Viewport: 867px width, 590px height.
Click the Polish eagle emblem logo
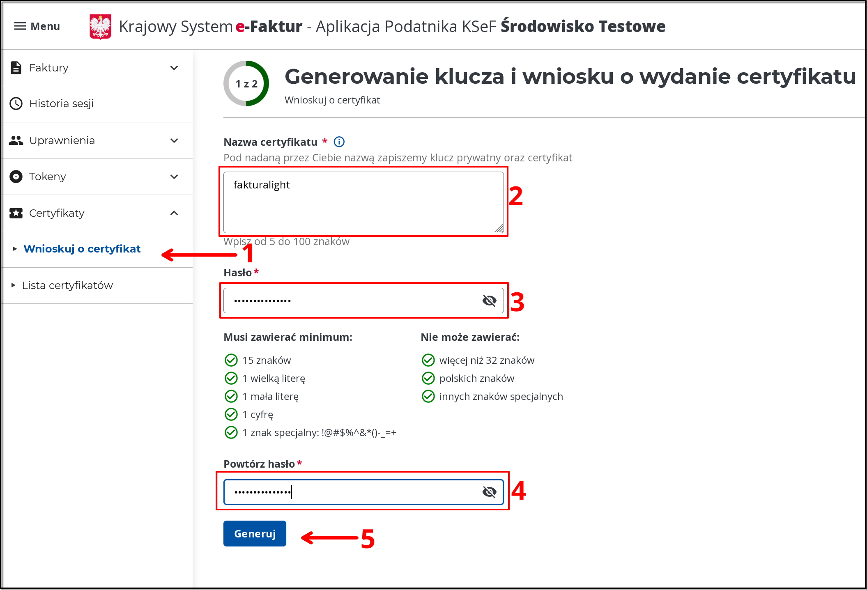coord(100,27)
